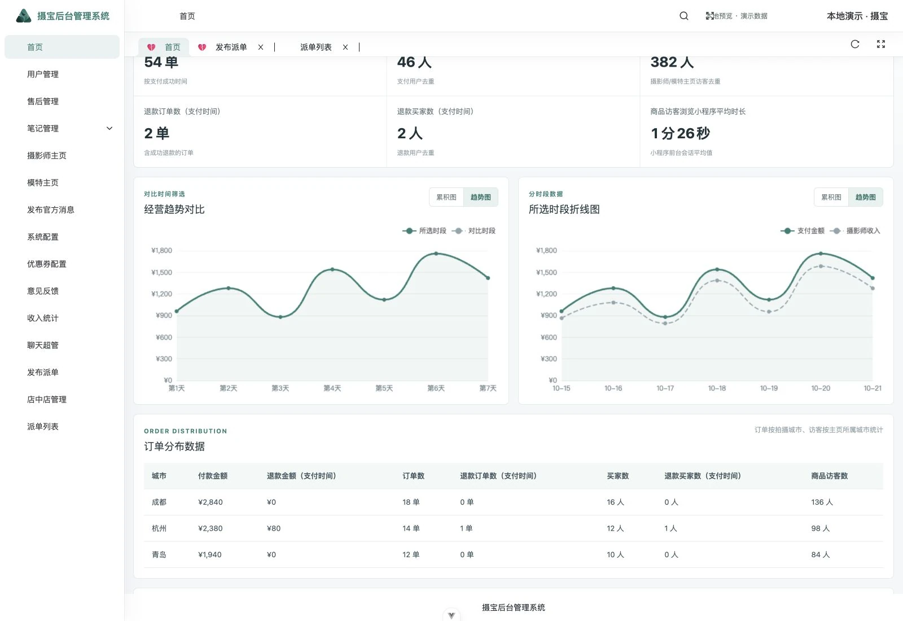The image size is (903, 621).
Task: Click 本地演示 · 摄宝 account name
Action: (x=857, y=16)
